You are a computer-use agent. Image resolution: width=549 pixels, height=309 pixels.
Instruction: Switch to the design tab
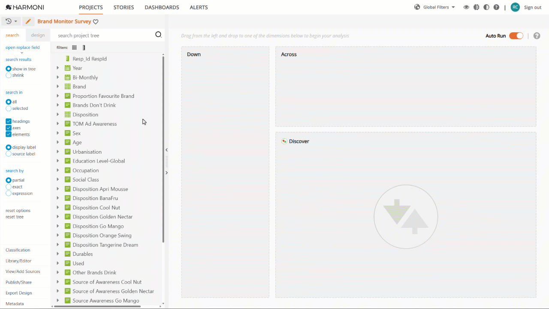pyautogui.click(x=38, y=35)
